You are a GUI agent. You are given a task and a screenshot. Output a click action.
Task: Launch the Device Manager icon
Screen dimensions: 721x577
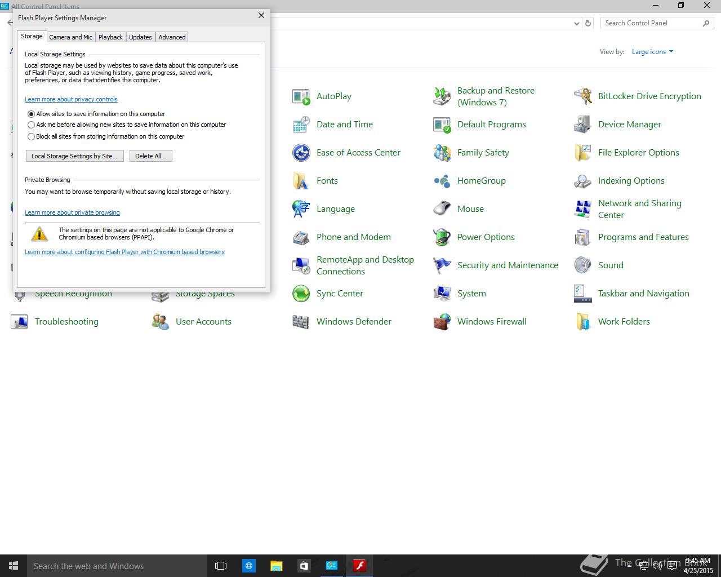[x=583, y=125]
